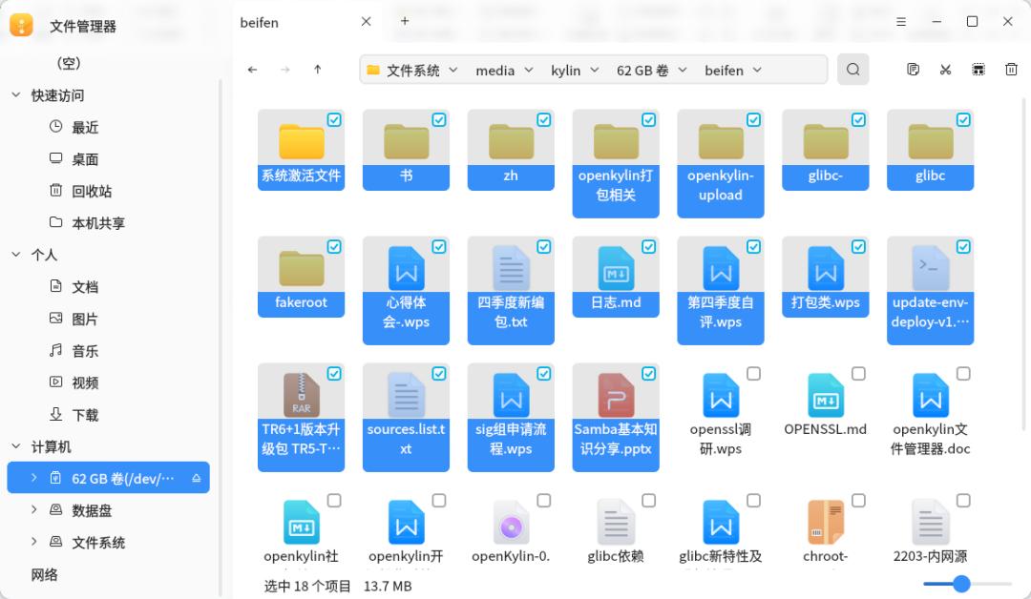Click the back navigation arrow
The image size is (1031, 599).
pyautogui.click(x=252, y=69)
